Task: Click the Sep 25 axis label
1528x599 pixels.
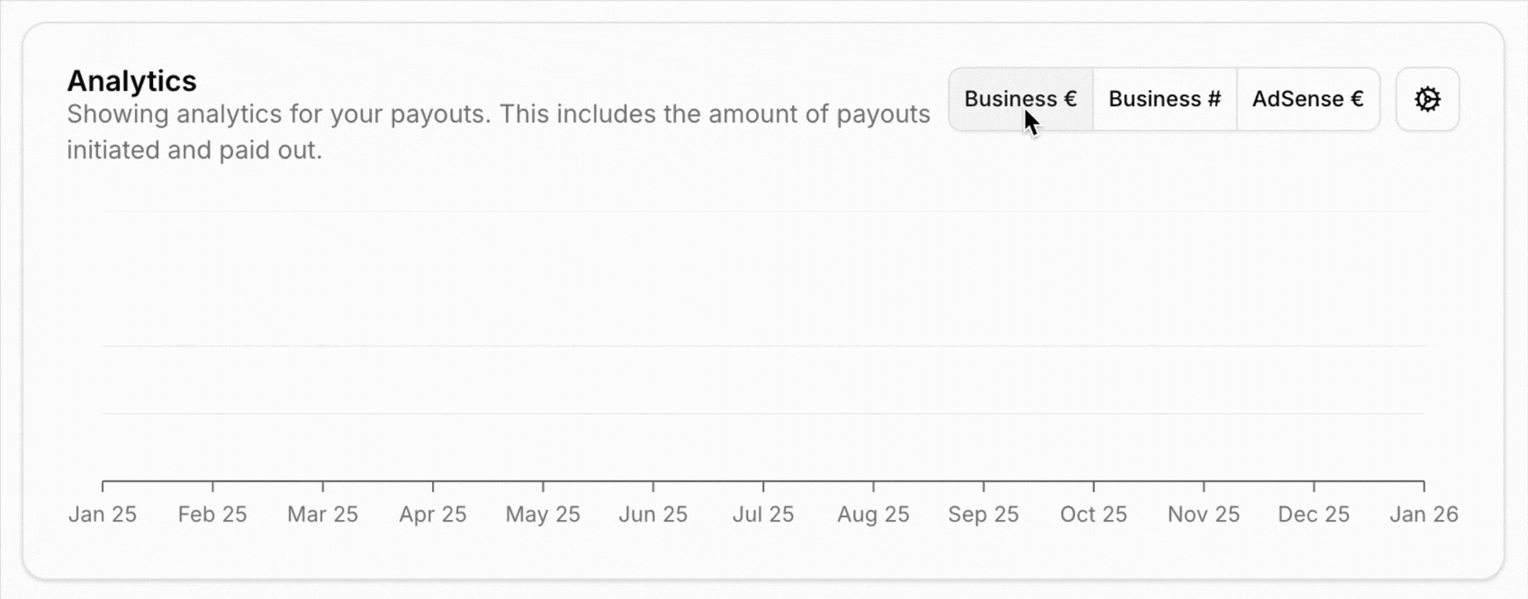Action: [x=984, y=514]
